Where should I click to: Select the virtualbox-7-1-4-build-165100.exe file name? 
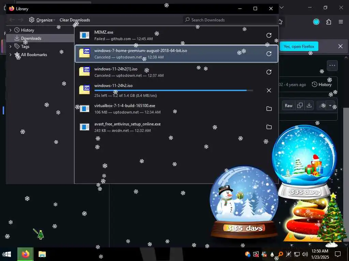pos(125,106)
